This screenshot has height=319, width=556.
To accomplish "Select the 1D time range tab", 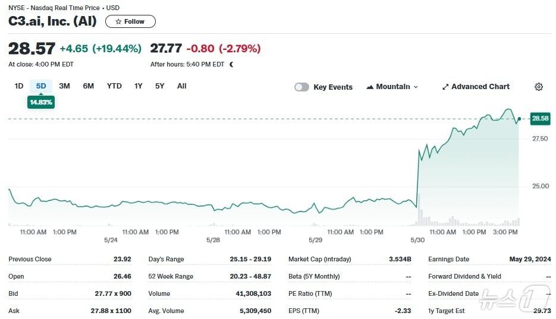I will coord(19,86).
